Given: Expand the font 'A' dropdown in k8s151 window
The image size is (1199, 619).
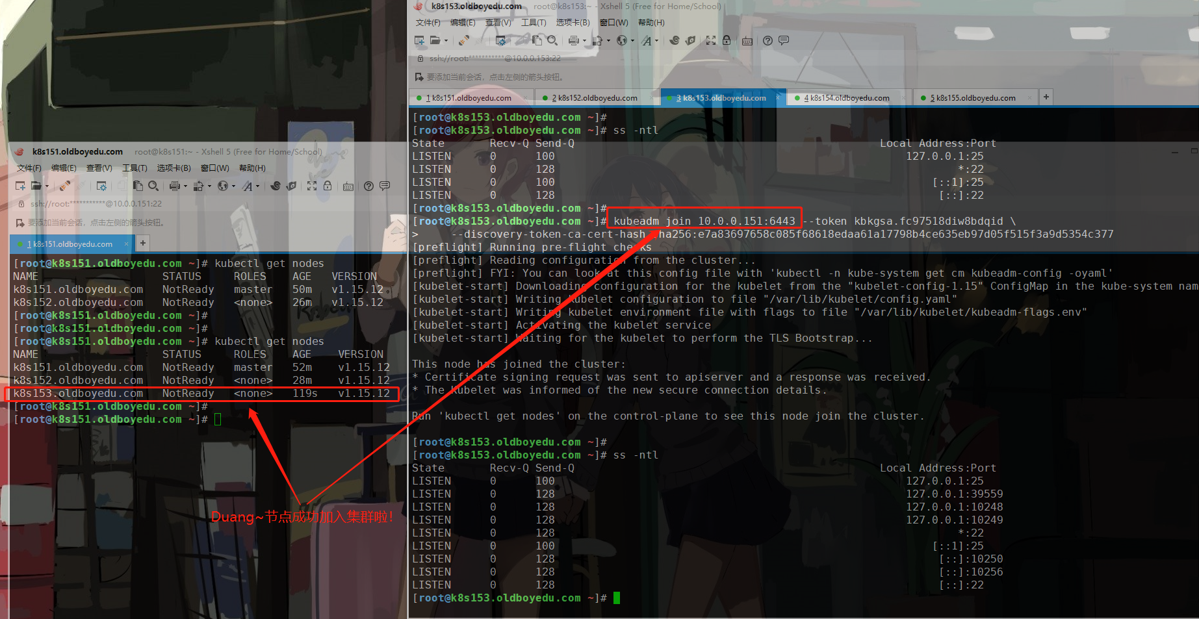Looking at the screenshot, I should click(258, 186).
